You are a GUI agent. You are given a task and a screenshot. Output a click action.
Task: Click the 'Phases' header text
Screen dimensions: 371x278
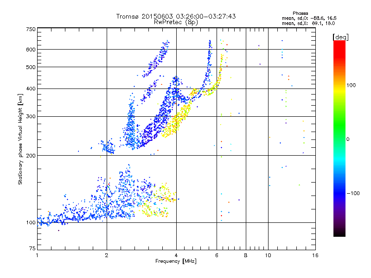(300, 13)
